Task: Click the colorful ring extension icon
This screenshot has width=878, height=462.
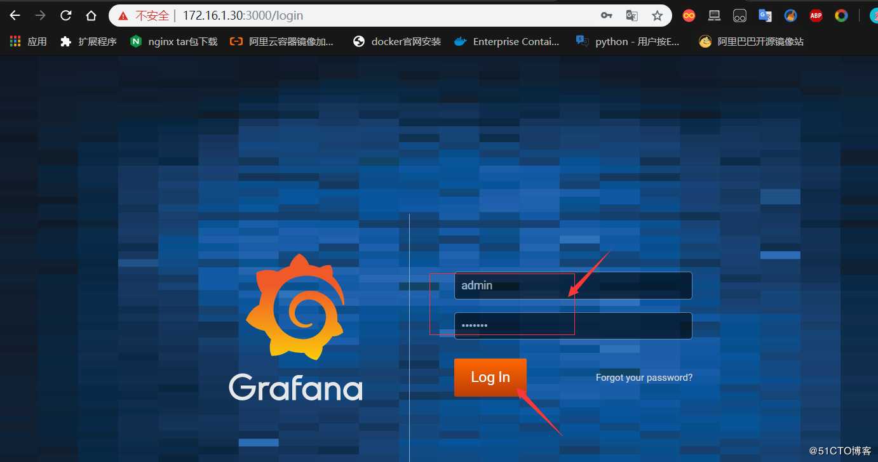Action: (841, 15)
